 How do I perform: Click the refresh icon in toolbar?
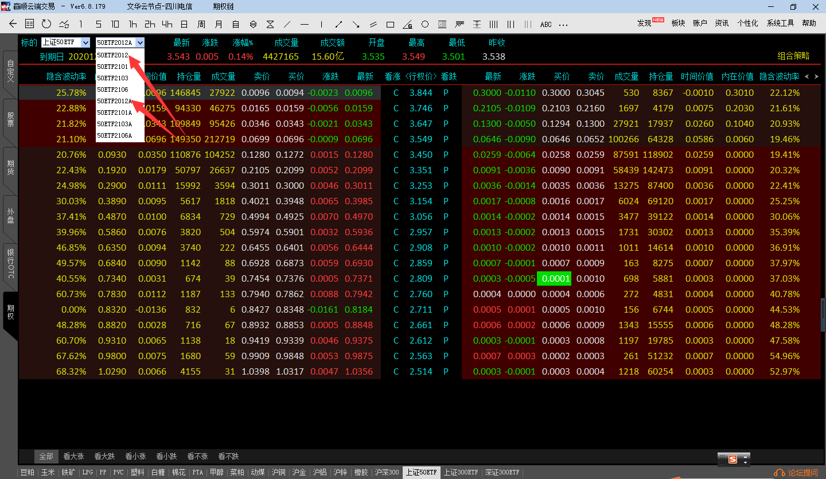pos(46,24)
